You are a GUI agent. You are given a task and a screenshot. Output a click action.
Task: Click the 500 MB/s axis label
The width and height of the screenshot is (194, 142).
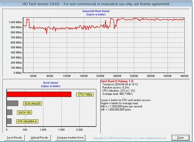(16, 47)
